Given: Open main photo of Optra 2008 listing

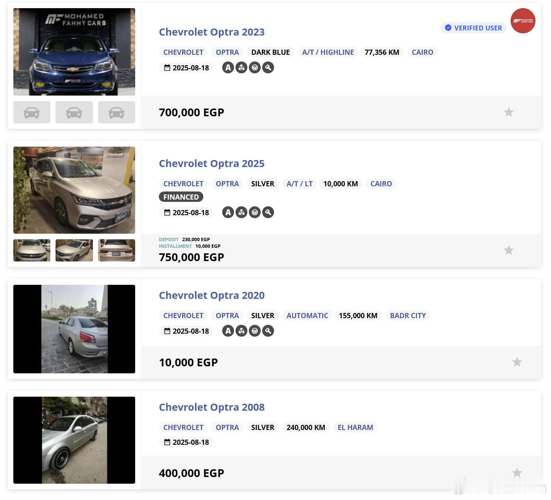Looking at the screenshot, I should tap(74, 440).
